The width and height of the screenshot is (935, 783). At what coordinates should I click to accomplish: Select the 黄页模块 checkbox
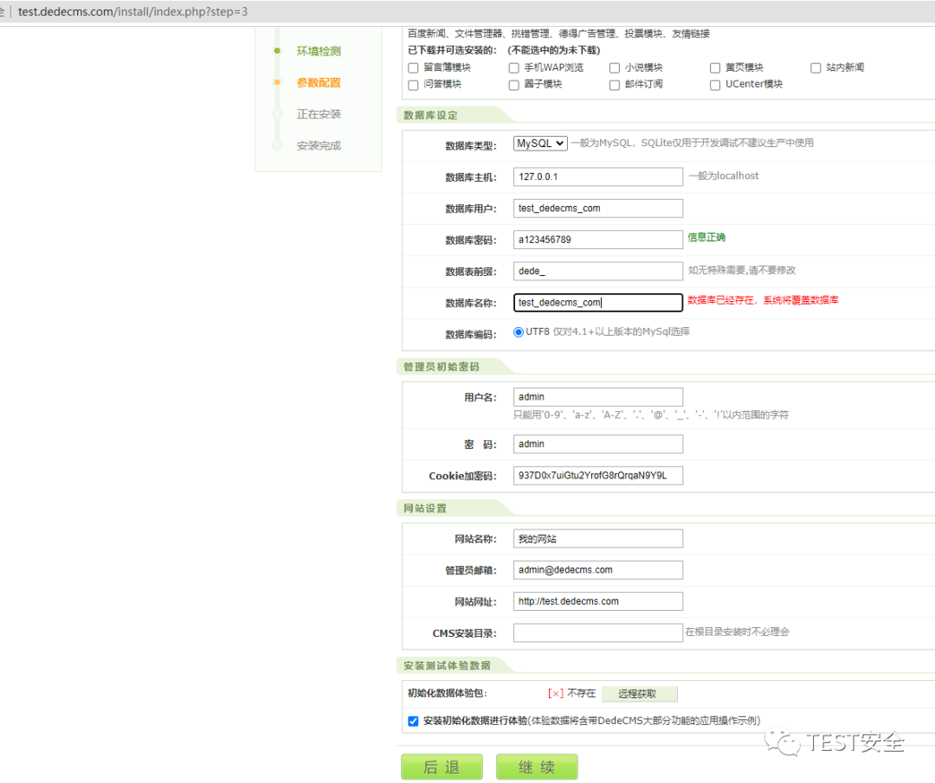pos(715,68)
